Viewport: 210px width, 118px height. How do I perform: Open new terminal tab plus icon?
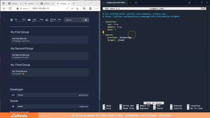131,3
